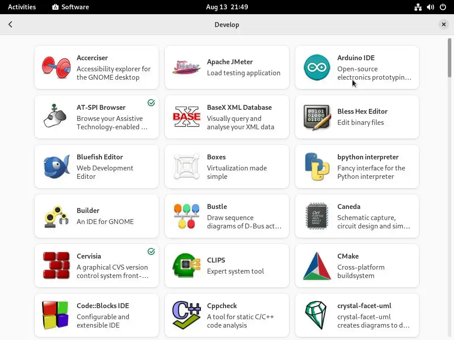Click the Bless Hex Editor binary icon
The image size is (454, 340).
point(317,117)
